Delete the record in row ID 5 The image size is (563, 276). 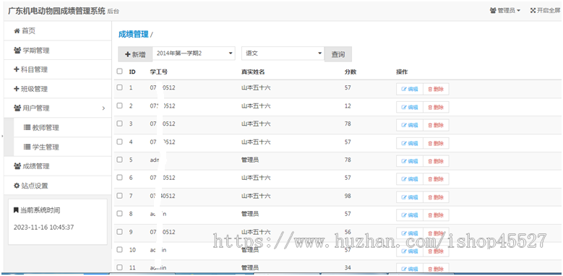point(436,161)
